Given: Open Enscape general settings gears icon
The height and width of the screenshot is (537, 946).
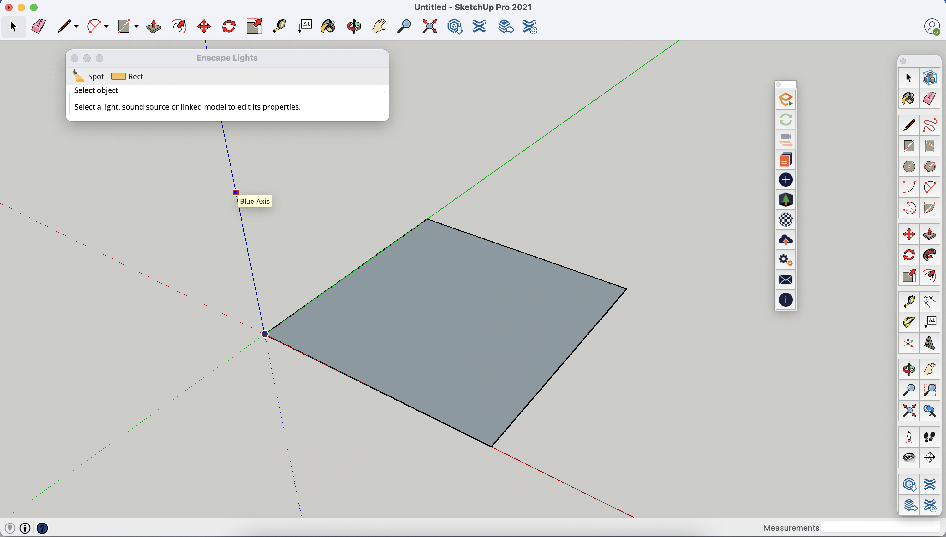Looking at the screenshot, I should coord(786,260).
